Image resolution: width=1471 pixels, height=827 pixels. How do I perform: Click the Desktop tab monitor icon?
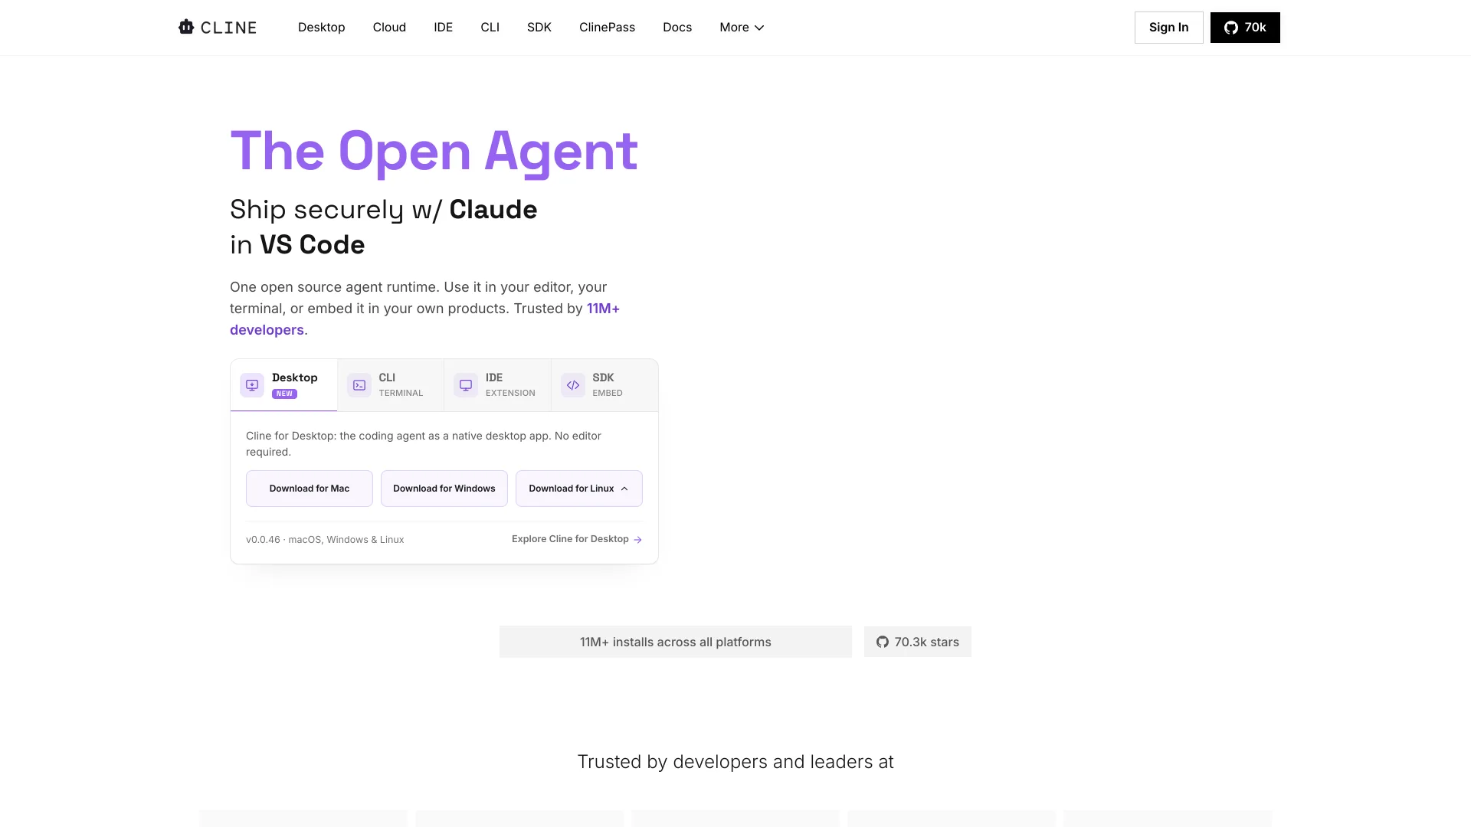(x=252, y=385)
